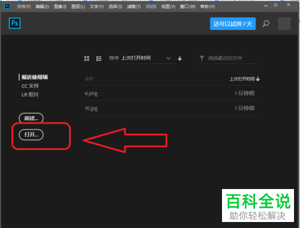
Task: Expand the 排序 上次打开时间 dropdown
Action: [148, 58]
